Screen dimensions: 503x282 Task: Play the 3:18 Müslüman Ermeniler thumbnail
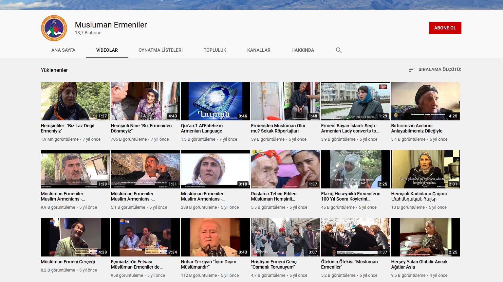coord(215,169)
